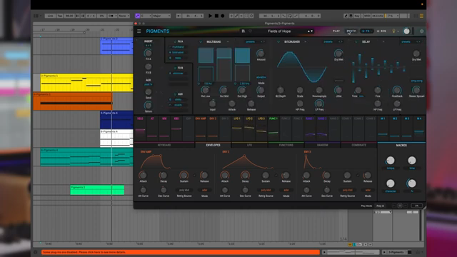
Task: Click Ableton's Play transport button
Action: coord(210,16)
